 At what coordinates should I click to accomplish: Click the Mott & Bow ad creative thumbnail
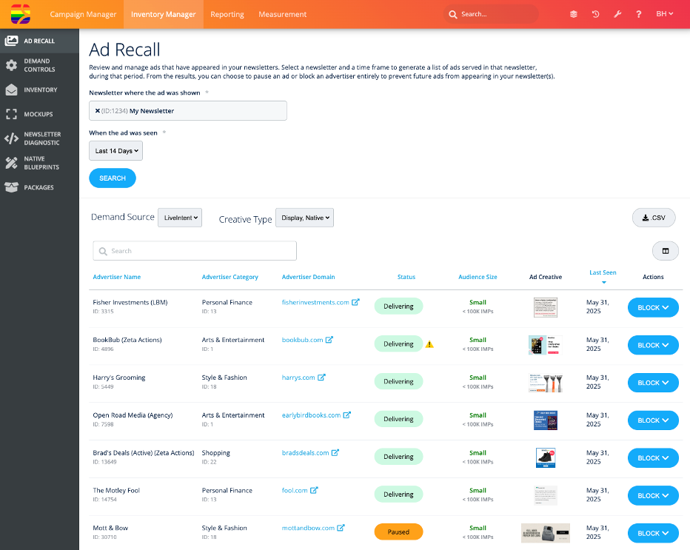click(x=546, y=533)
